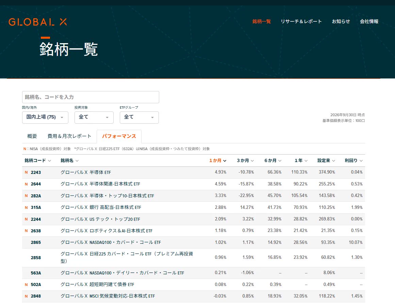The height and width of the screenshot is (303, 395).
Task: Click the -0.03% one-month value
Action: pos(220,296)
